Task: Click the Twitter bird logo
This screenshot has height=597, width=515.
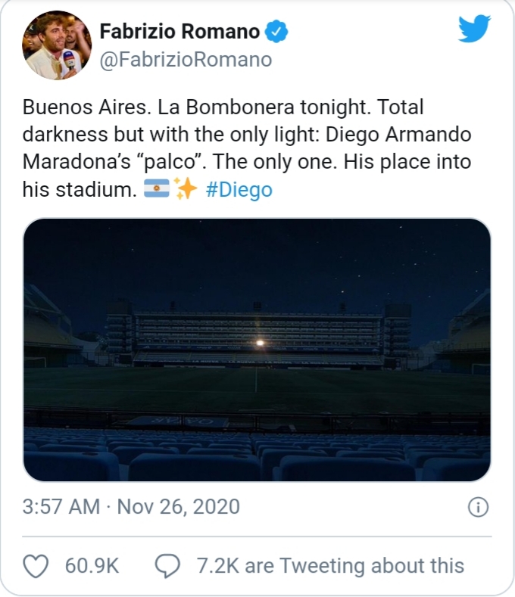Action: coord(475,30)
